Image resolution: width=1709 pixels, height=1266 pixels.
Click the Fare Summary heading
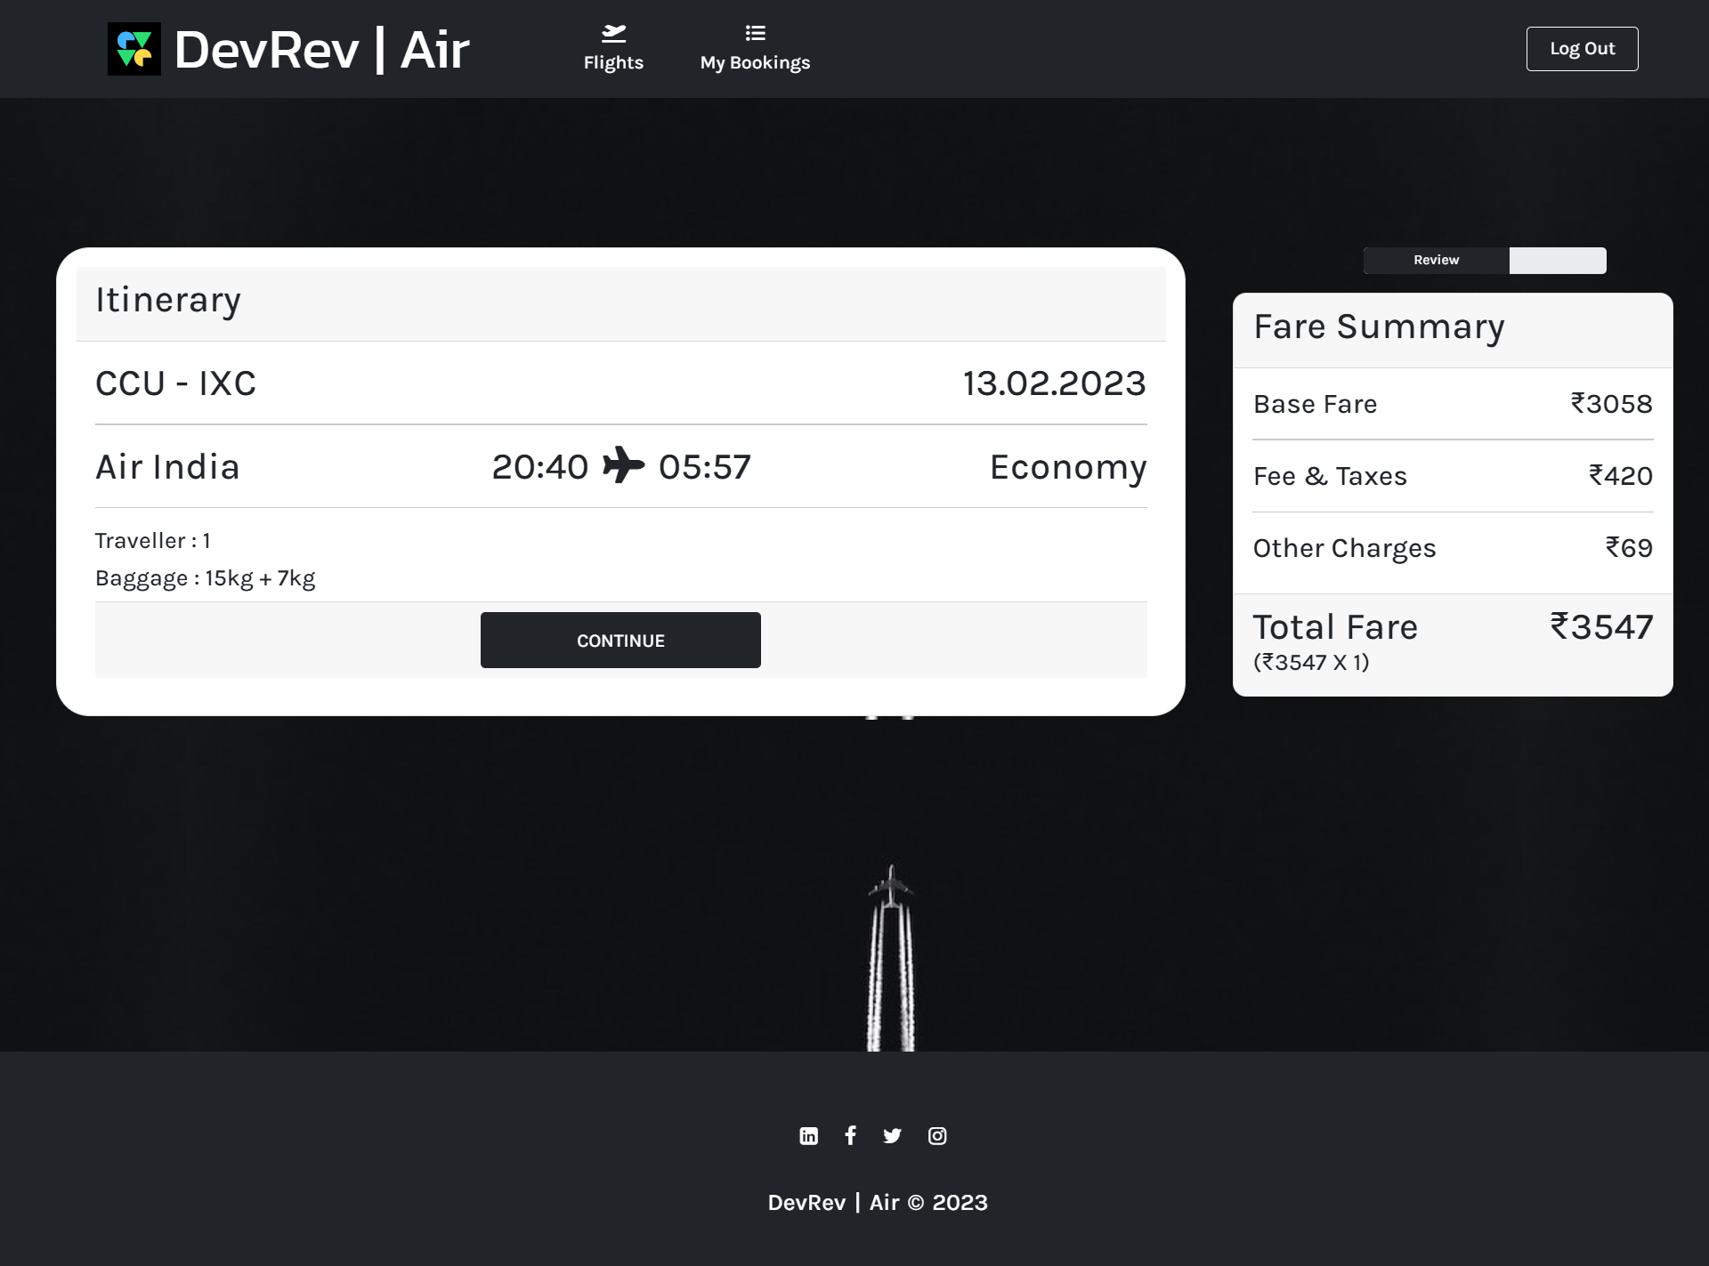tap(1378, 327)
